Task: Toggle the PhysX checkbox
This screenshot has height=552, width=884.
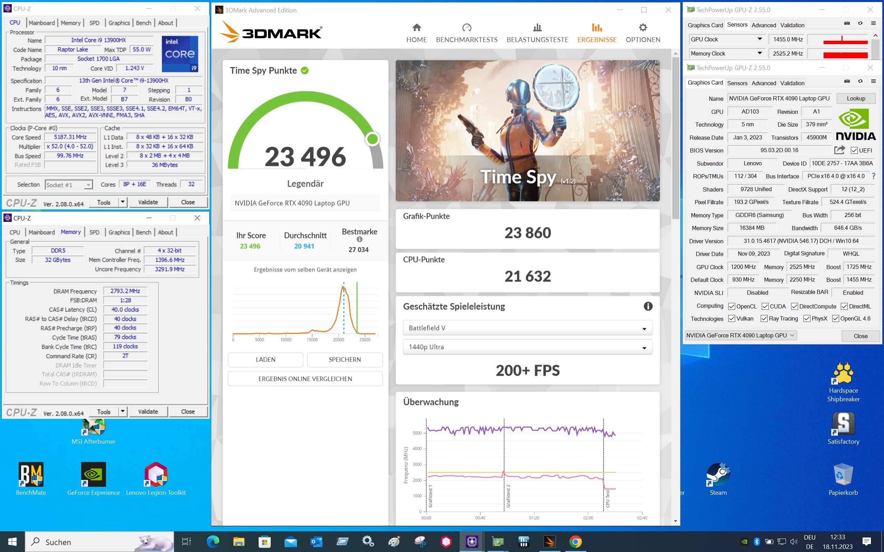Action: [x=807, y=318]
